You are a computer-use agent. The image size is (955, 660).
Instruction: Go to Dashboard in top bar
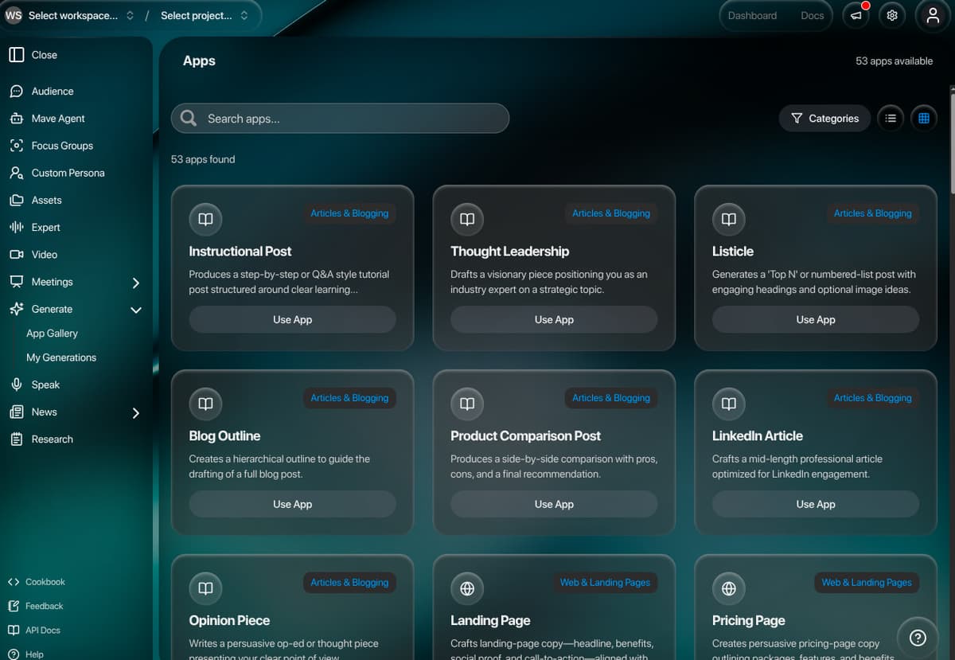pos(752,16)
